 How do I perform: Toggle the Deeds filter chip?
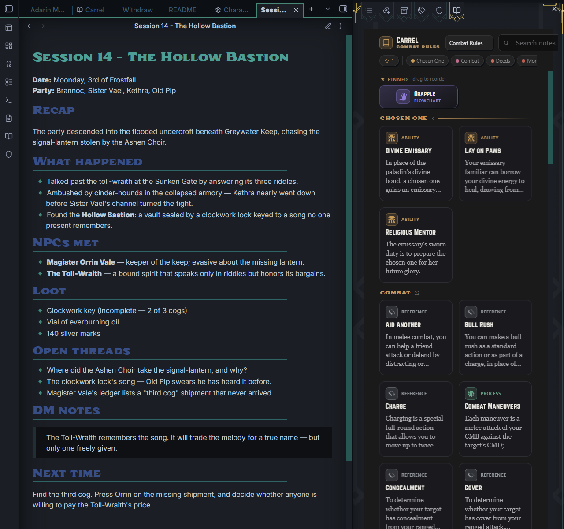[500, 61]
